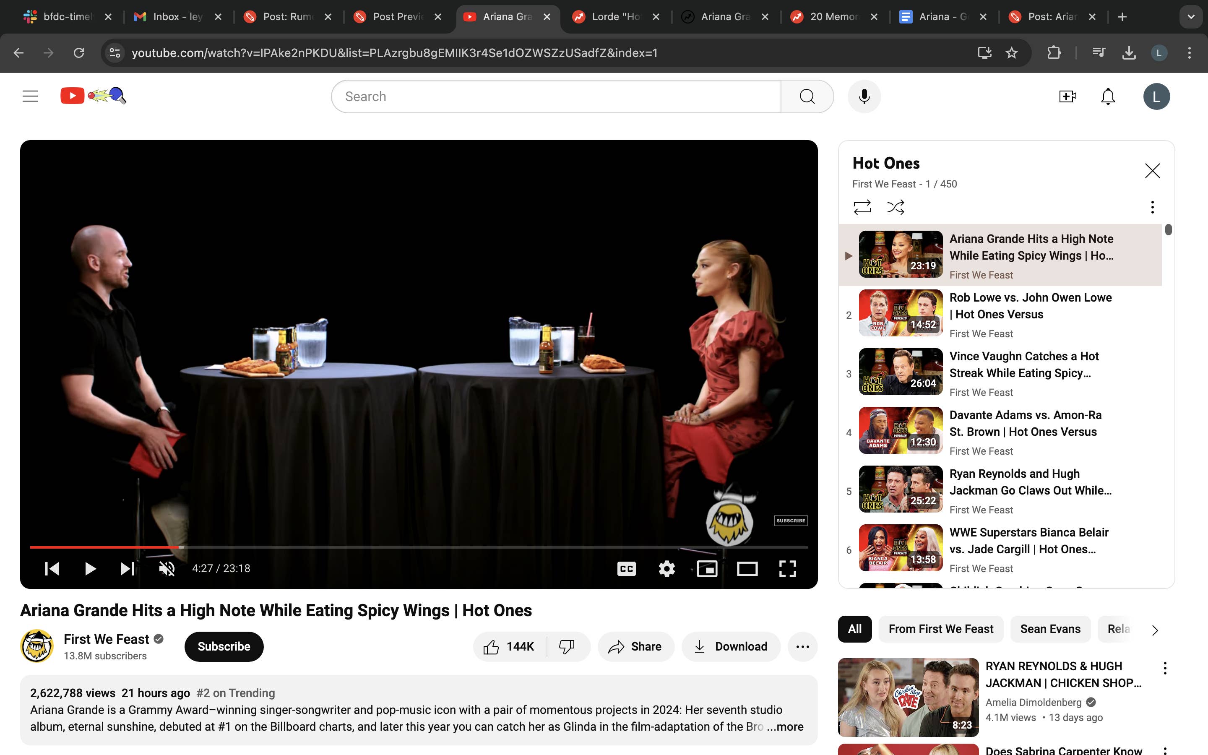Image resolution: width=1208 pixels, height=755 pixels.
Task: Reload the page
Action: [78, 52]
